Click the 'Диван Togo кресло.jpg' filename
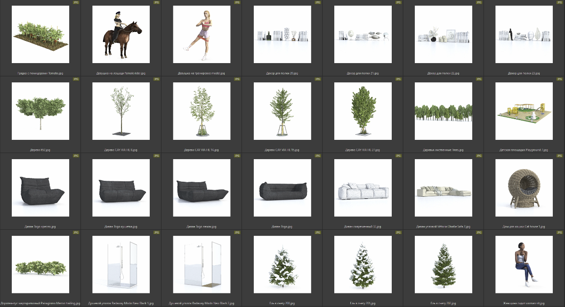Viewport: 565px width, 307px height. point(40,226)
